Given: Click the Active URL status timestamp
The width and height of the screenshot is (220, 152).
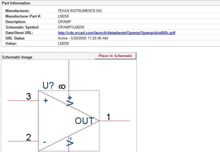Looking at the screenshot, I should pyautogui.click(x=83, y=38).
